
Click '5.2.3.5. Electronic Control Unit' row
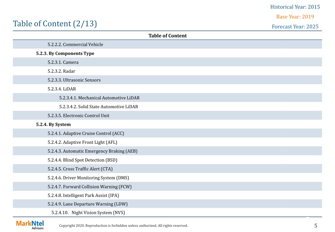[167, 115]
